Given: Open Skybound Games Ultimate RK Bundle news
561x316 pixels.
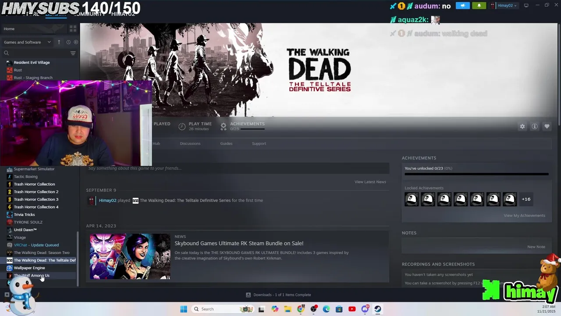Looking at the screenshot, I should tap(239, 243).
